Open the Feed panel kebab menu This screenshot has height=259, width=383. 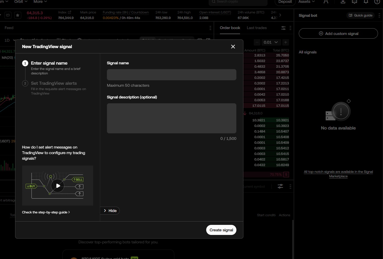[x=210, y=28]
